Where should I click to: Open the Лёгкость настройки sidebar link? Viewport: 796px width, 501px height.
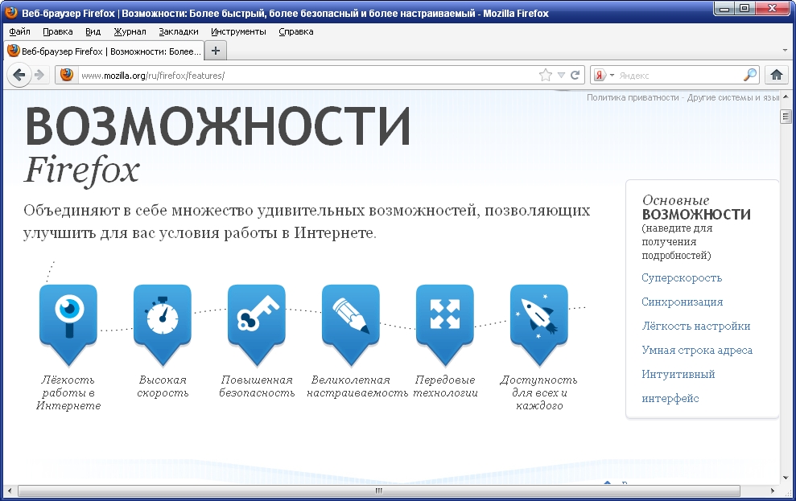click(x=695, y=326)
